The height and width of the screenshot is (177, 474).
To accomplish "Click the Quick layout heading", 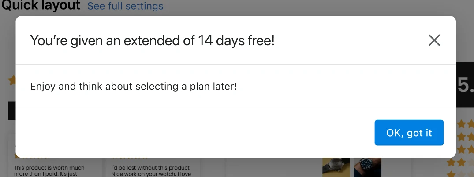I will [x=41, y=5].
